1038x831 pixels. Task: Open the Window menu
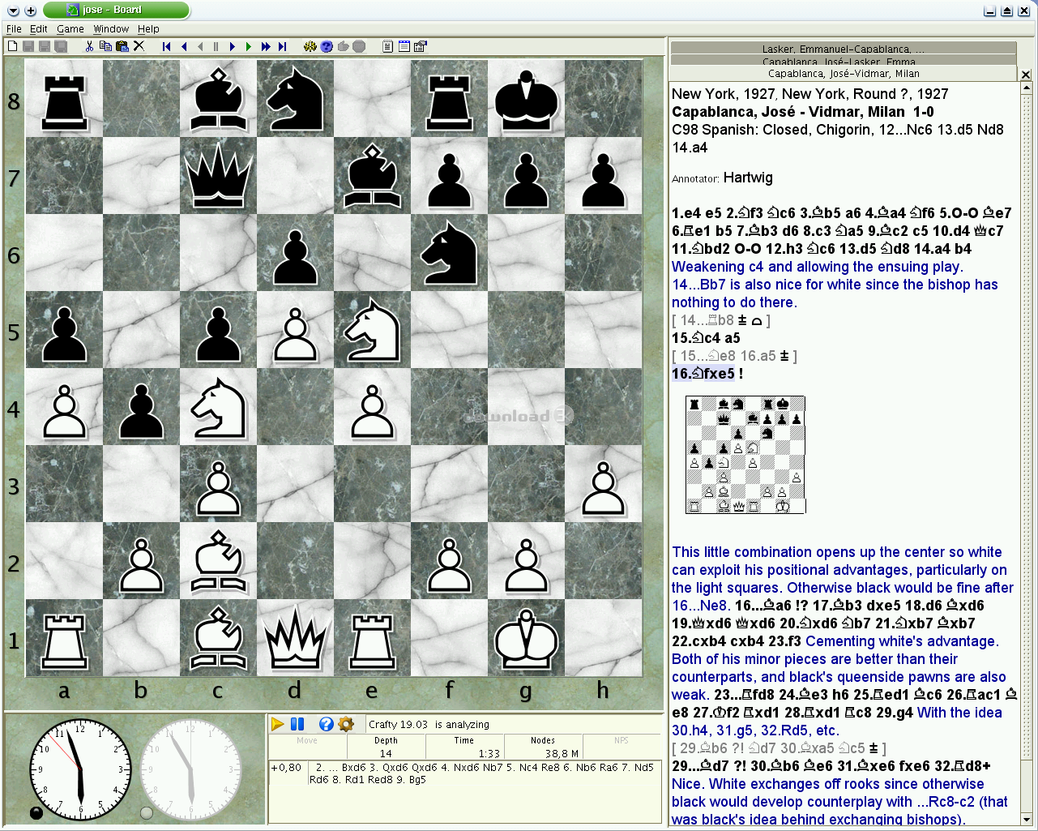point(111,28)
